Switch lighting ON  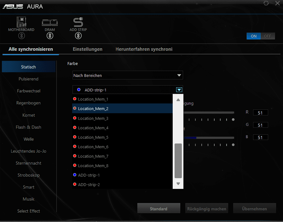pyautogui.click(x=254, y=36)
